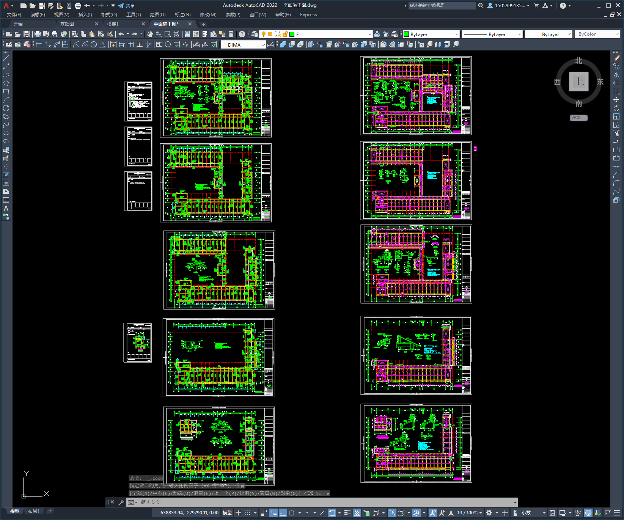
Task: Select the Pan hand tool
Action: point(150,34)
